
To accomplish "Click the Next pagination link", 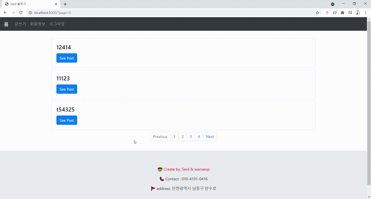I will click(210, 136).
